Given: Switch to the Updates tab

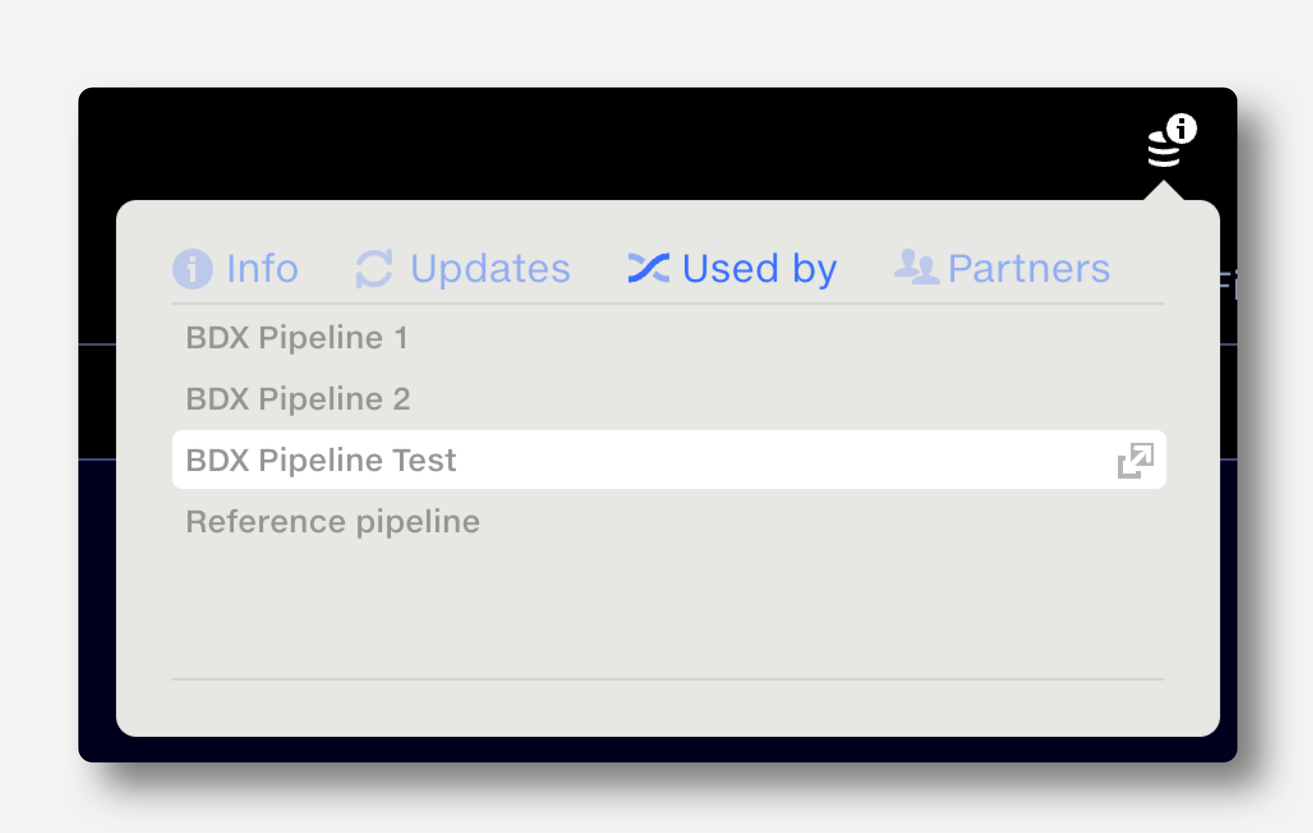Looking at the screenshot, I should tap(463, 269).
